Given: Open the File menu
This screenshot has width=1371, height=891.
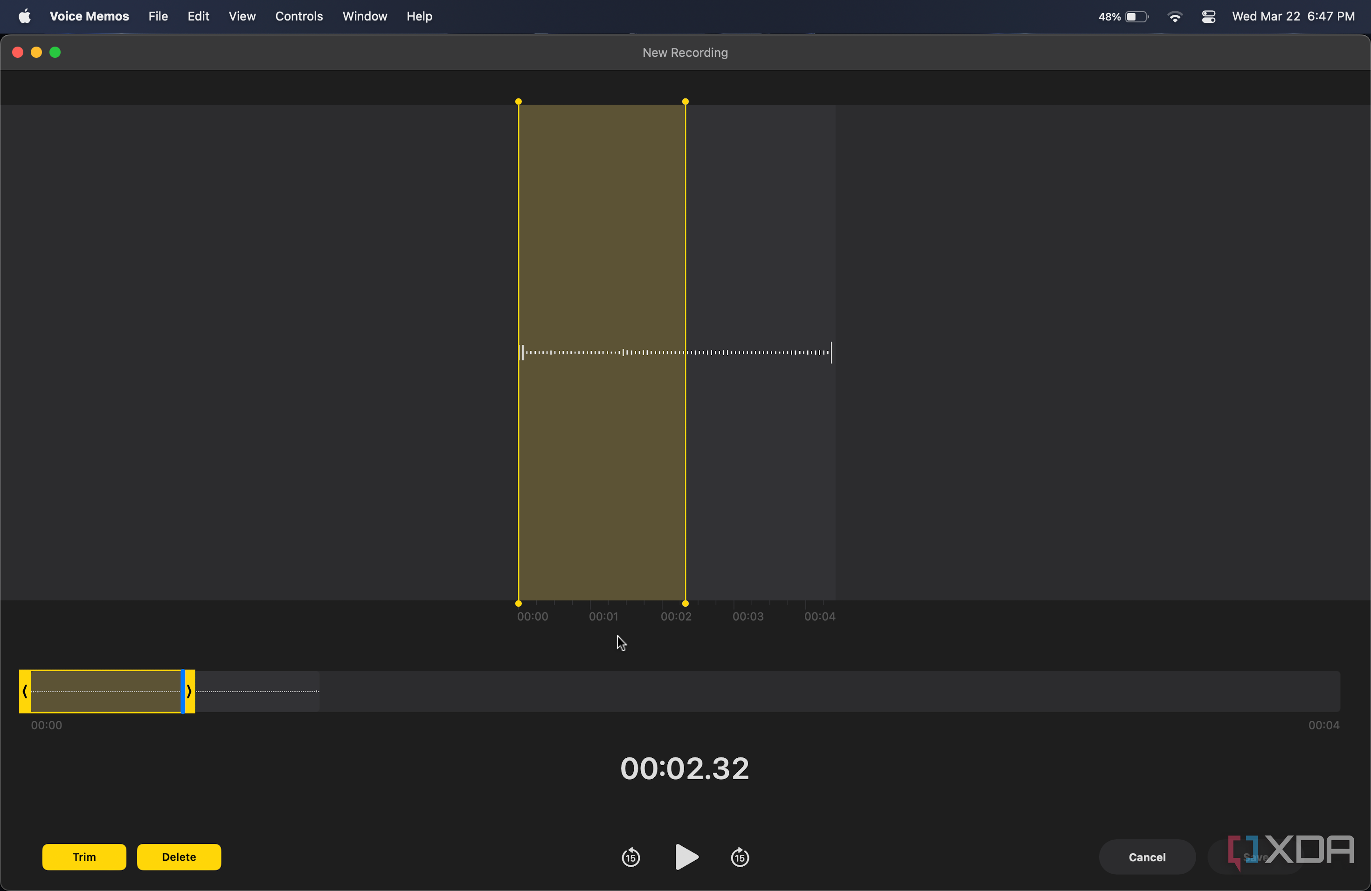Looking at the screenshot, I should click(x=158, y=16).
